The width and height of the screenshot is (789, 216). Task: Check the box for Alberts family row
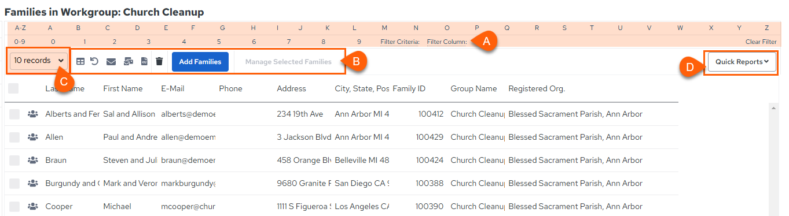[14, 114]
